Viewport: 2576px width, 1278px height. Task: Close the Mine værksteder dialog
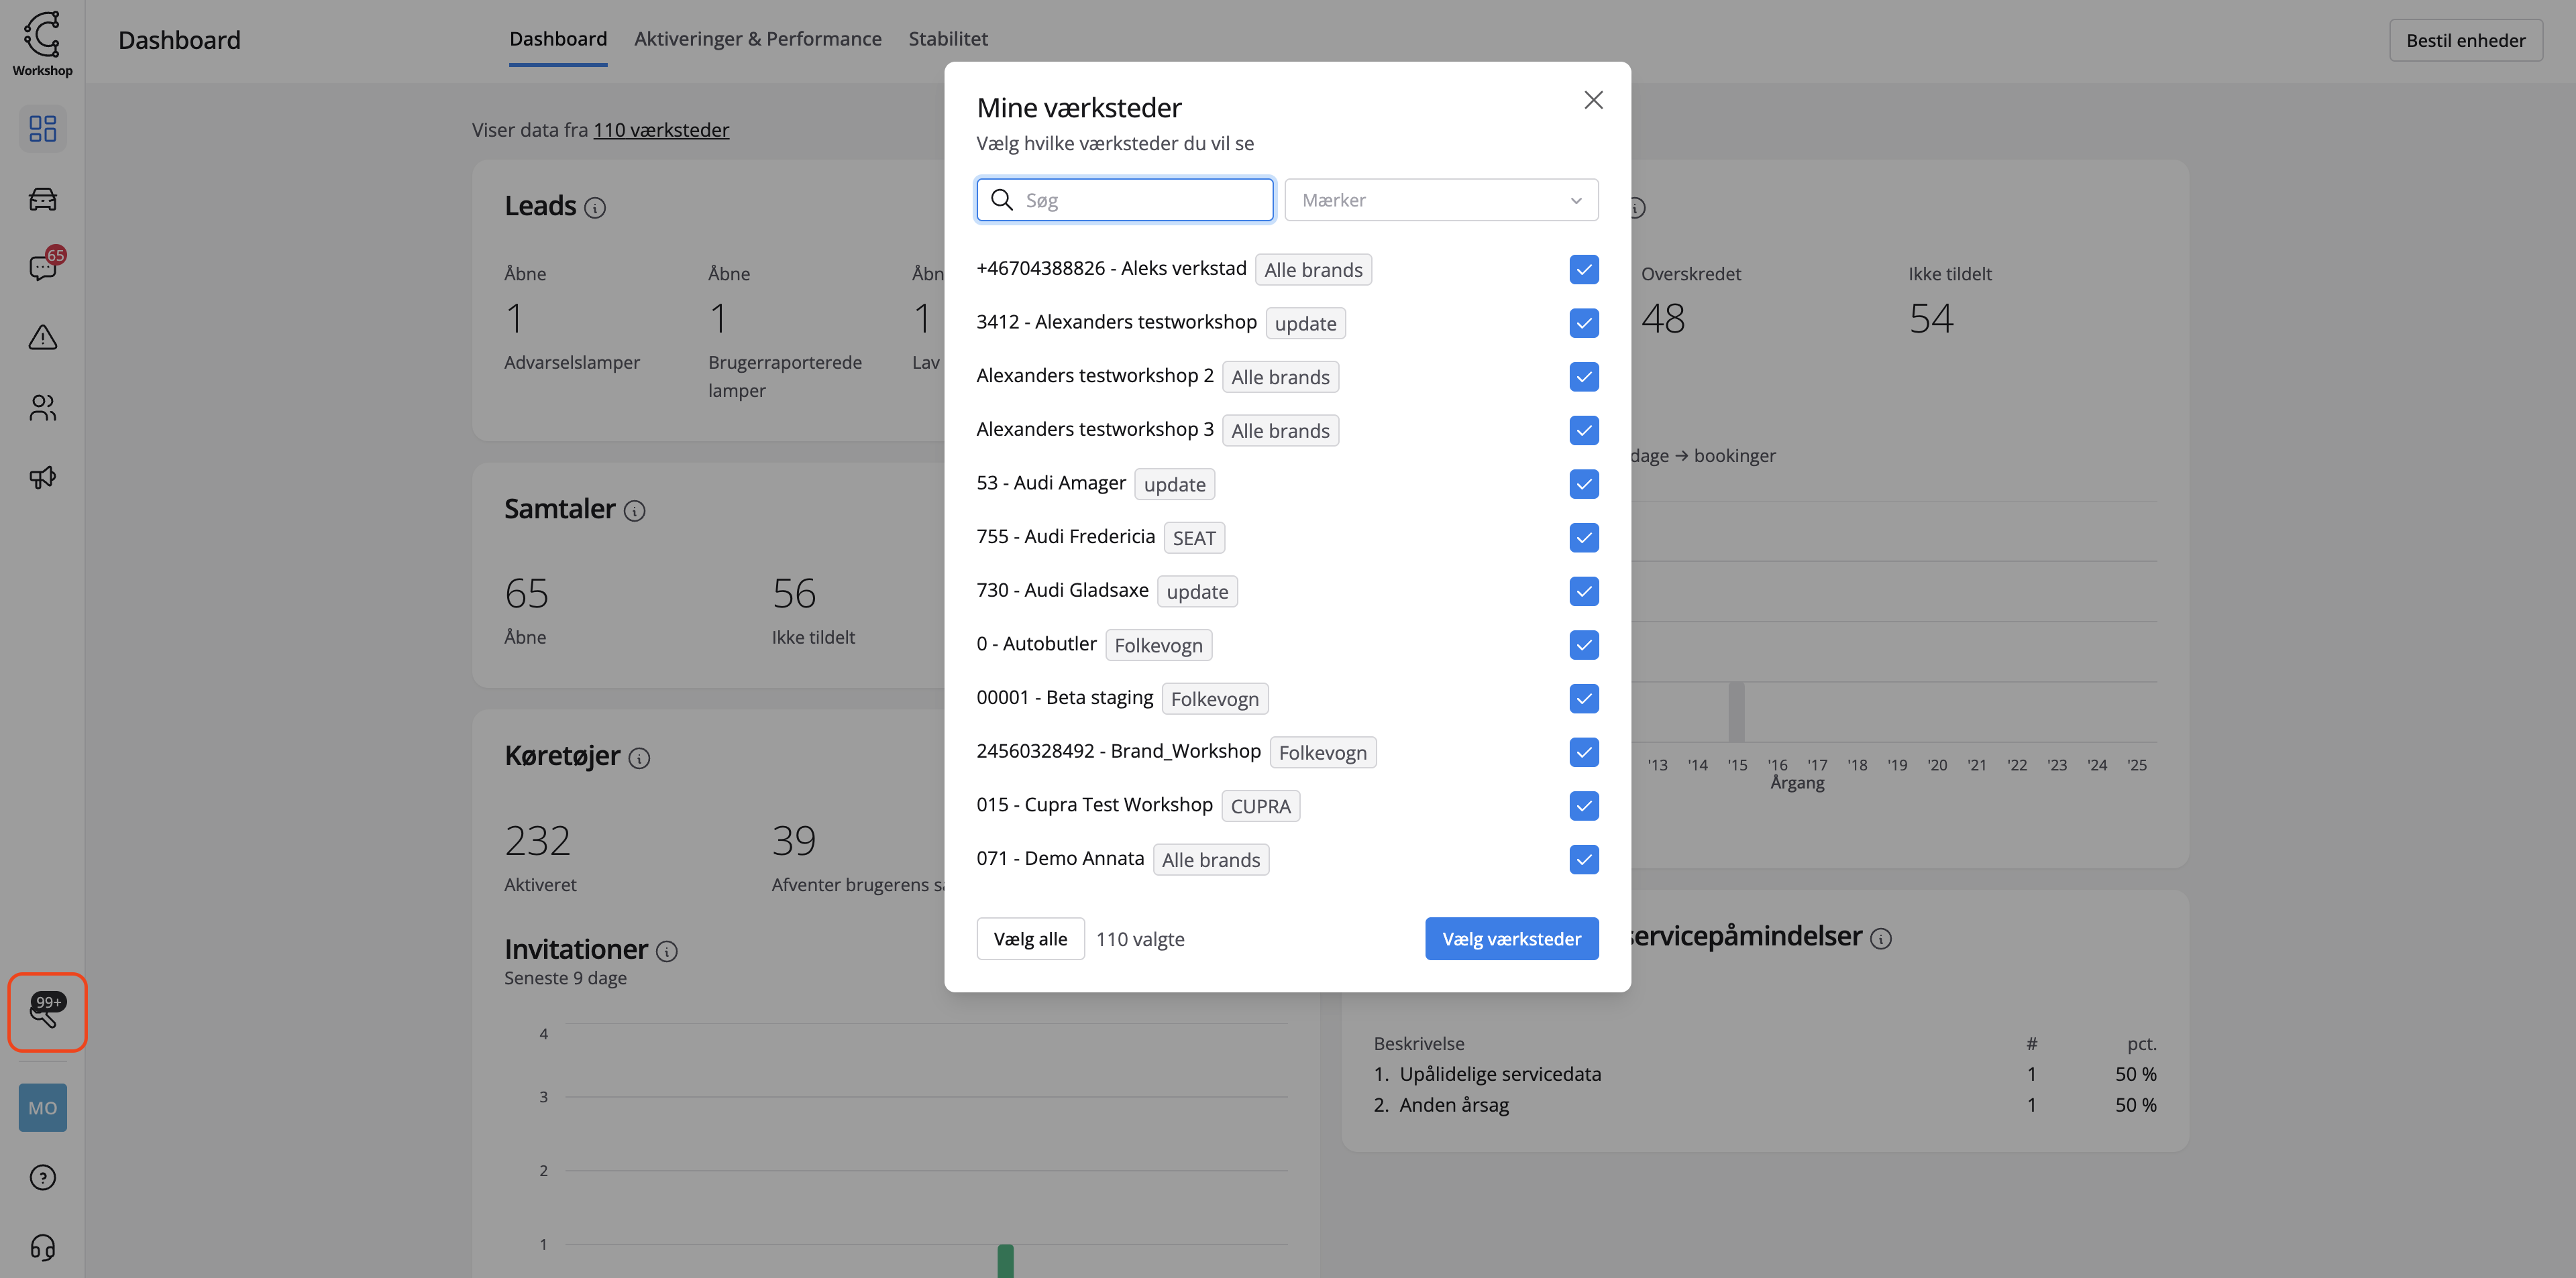coord(1593,100)
